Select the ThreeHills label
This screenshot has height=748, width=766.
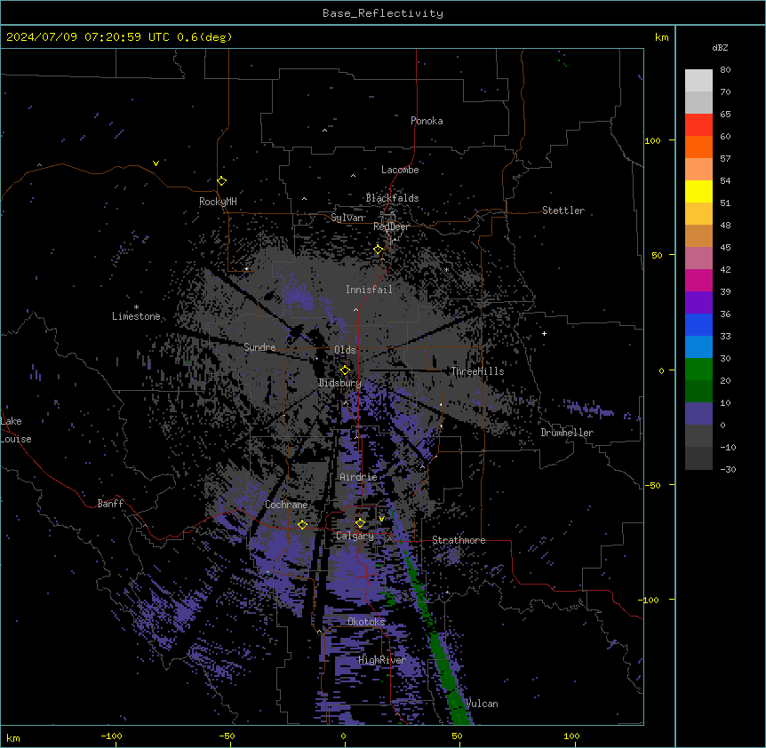click(x=477, y=371)
